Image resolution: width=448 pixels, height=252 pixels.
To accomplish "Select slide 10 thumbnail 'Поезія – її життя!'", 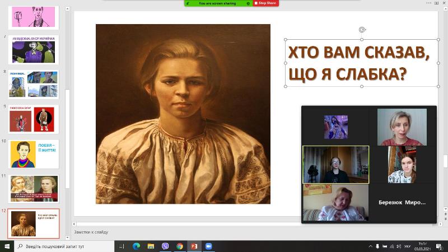I will click(34, 155).
